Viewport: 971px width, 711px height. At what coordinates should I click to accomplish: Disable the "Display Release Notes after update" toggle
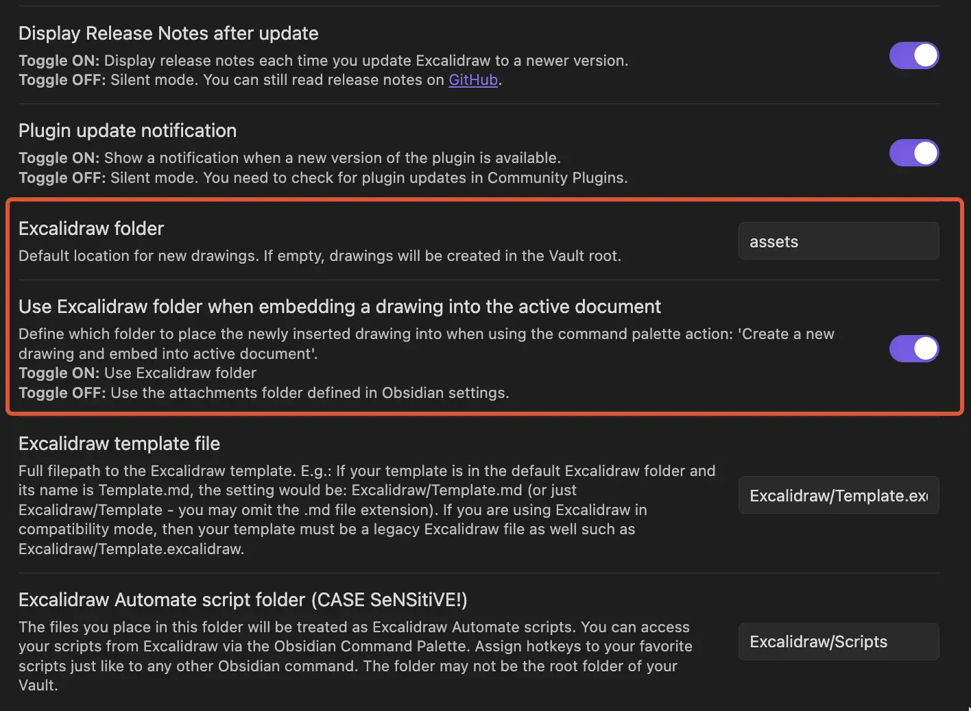(914, 55)
